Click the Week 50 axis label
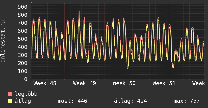Viewport: 208px width, 108px height. (x=124, y=83)
